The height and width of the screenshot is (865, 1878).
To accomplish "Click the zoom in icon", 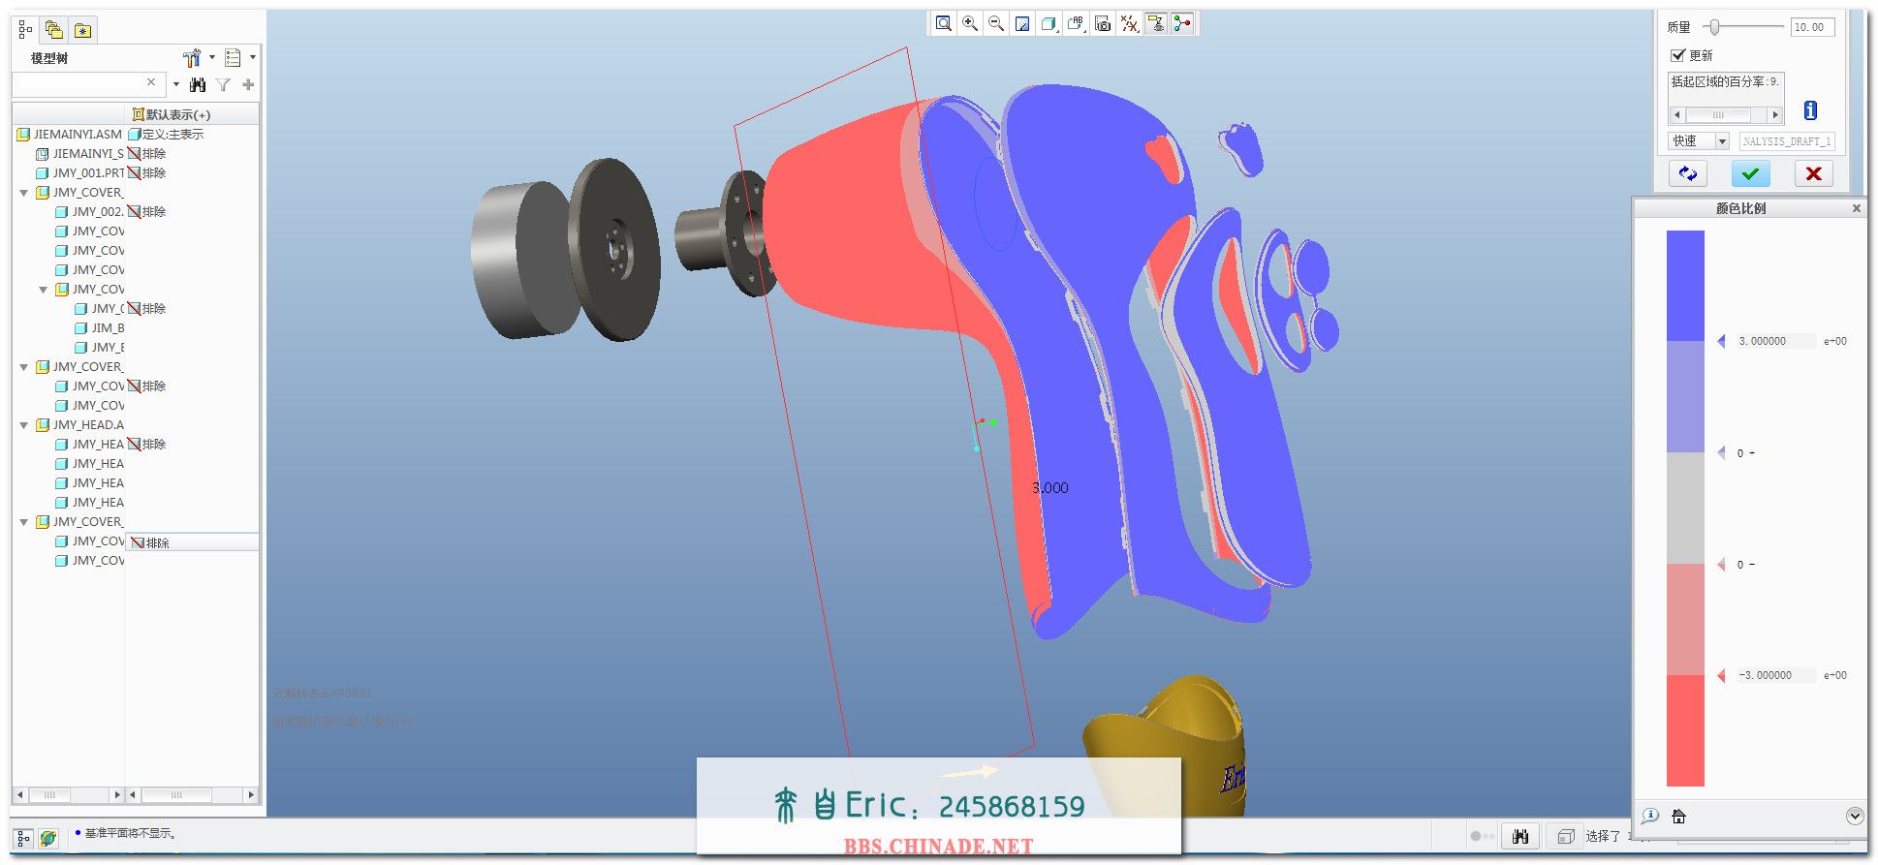I will (x=970, y=24).
